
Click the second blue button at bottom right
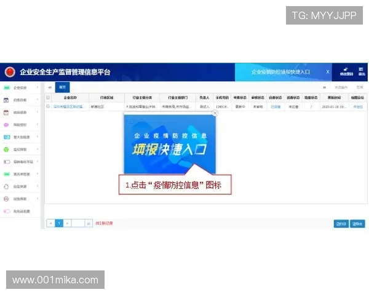coord(357,224)
